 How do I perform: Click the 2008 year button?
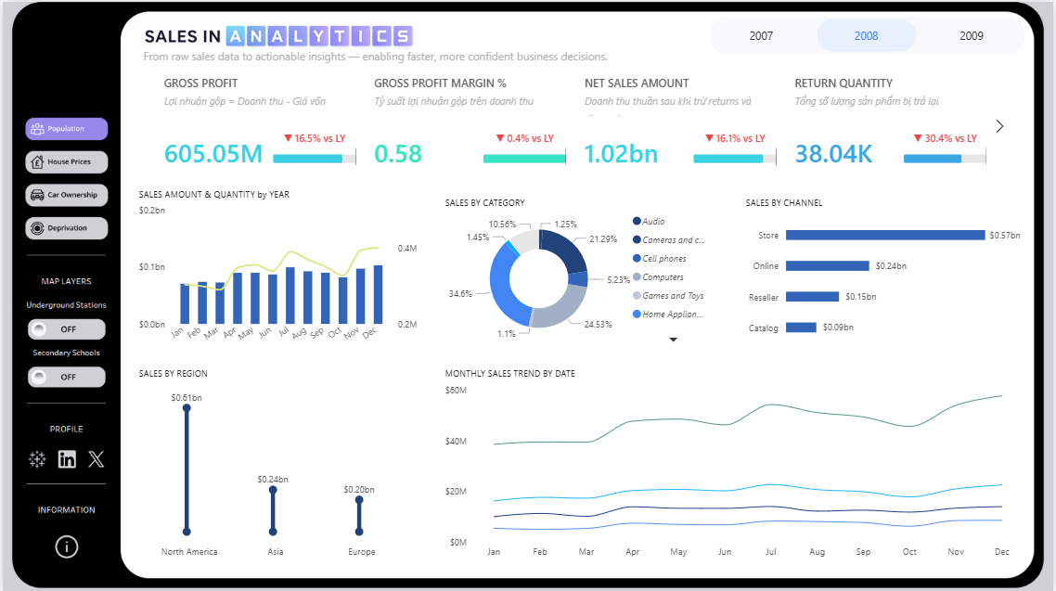tap(866, 35)
